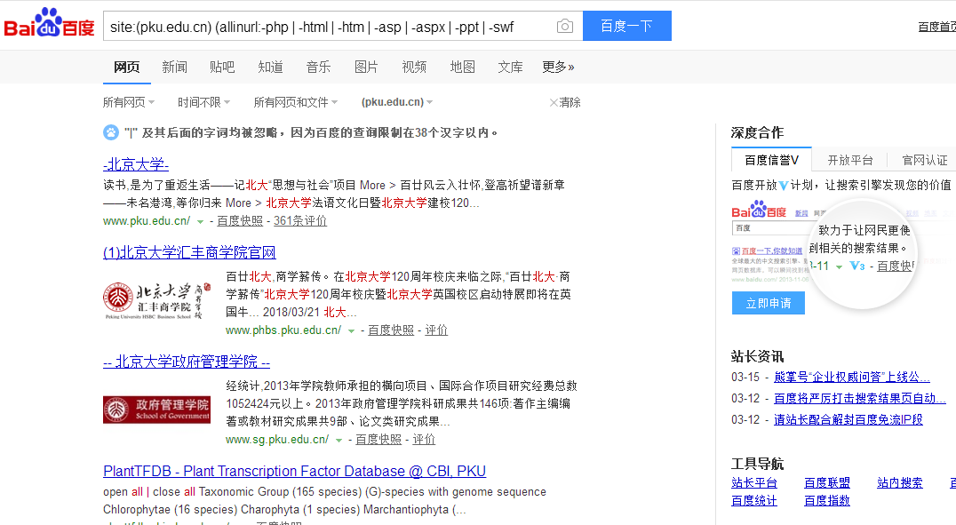Expand arrow next to www.phbs.pku.edu.cn/
956x525 pixels.
click(351, 331)
